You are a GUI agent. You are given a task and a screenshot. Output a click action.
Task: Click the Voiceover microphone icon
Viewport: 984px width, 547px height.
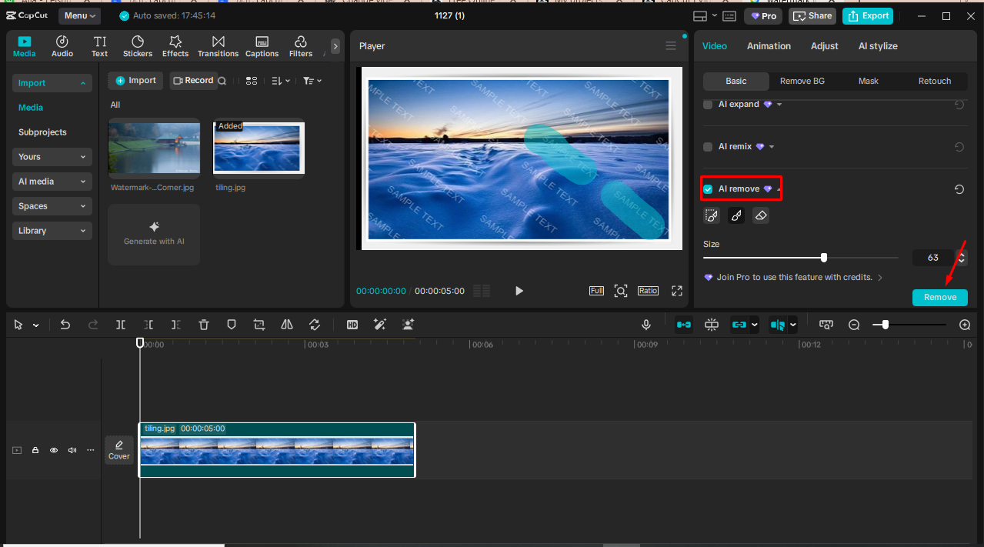point(645,324)
